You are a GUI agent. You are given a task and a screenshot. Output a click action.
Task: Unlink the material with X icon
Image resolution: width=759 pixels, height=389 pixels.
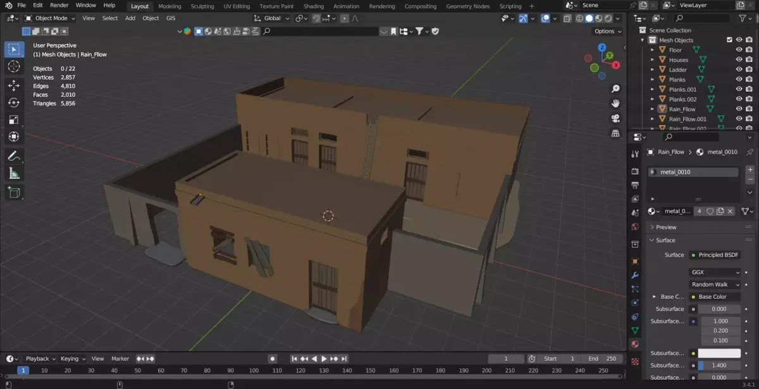point(730,211)
